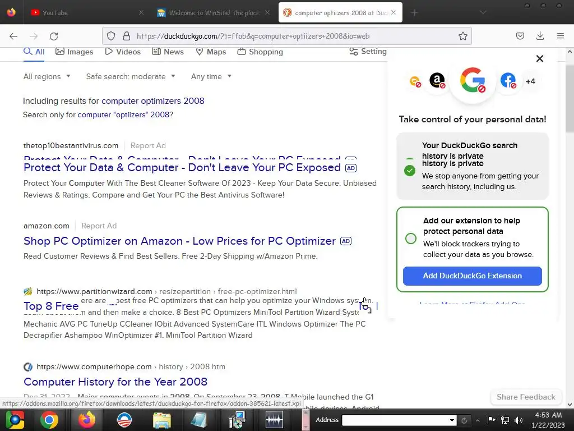This screenshot has width=574, height=431.
Task: Open Protect Your Data & Computer ad
Action: [182, 167]
